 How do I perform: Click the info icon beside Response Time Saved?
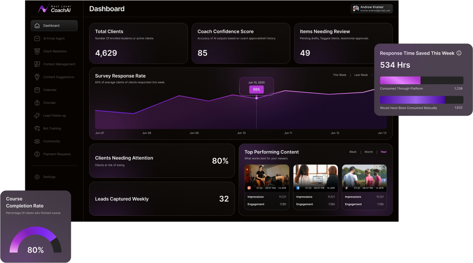[x=458, y=53]
